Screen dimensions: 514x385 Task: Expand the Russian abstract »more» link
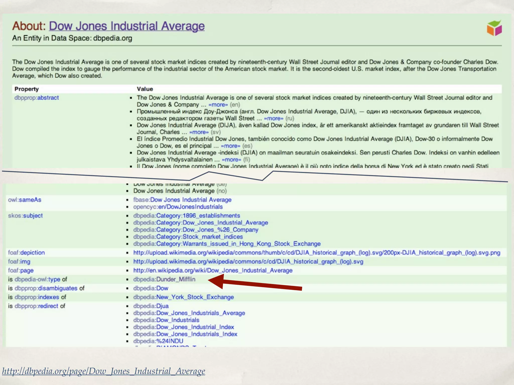click(x=274, y=119)
